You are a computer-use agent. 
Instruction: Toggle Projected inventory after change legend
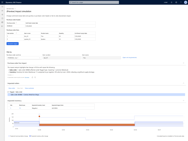(39, 136)
